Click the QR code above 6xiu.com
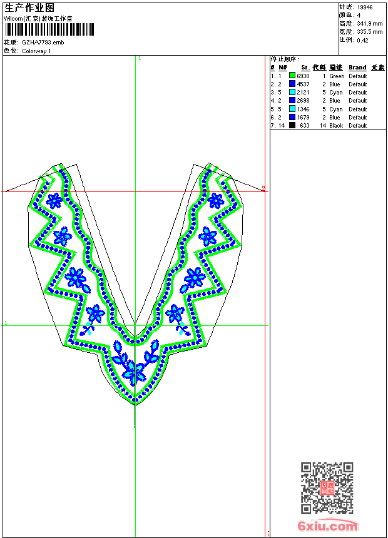 pos(327,487)
